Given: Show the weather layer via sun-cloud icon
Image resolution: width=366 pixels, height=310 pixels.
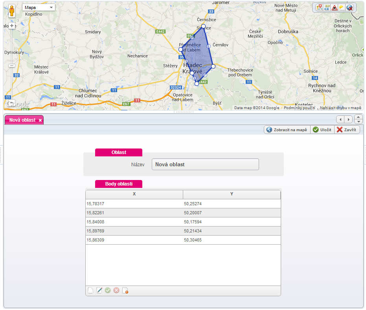Looking at the screenshot, I should click(342, 8).
